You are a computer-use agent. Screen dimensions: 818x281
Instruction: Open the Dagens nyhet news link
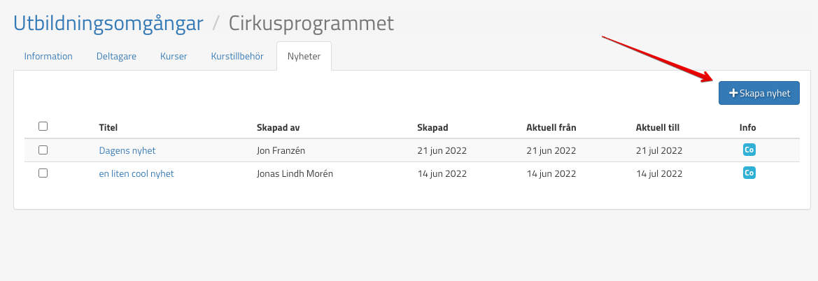(127, 150)
